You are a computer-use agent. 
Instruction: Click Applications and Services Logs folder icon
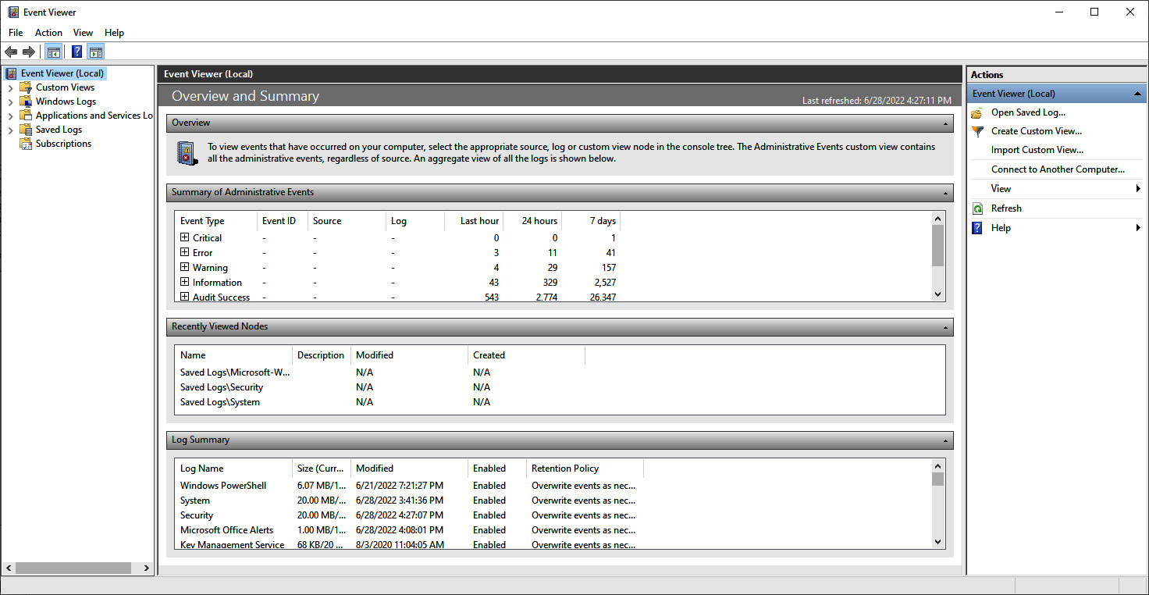tap(26, 116)
